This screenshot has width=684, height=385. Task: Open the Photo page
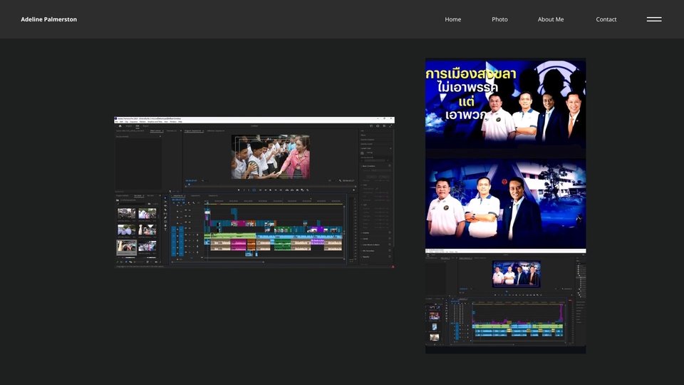click(x=499, y=19)
